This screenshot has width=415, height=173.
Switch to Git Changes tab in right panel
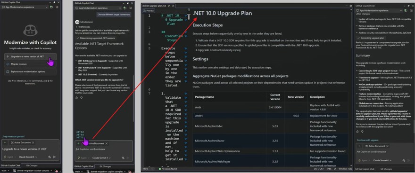pyautogui.click(x=386, y=169)
